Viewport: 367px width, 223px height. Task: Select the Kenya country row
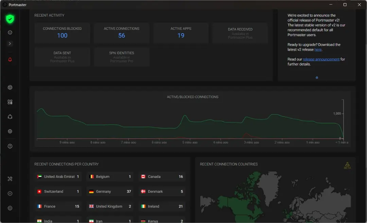click(162, 220)
